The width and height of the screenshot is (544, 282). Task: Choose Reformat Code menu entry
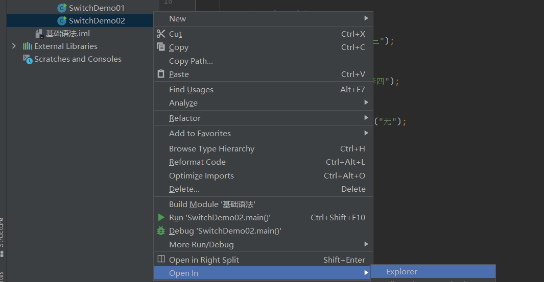pyautogui.click(x=197, y=162)
